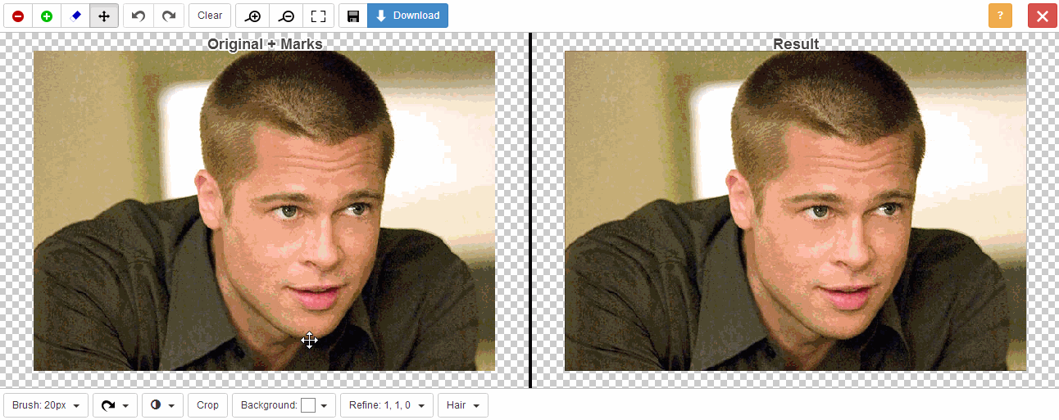Viewport: 1059px width, 420px height.
Task: Undo the last edit
Action: (139, 16)
